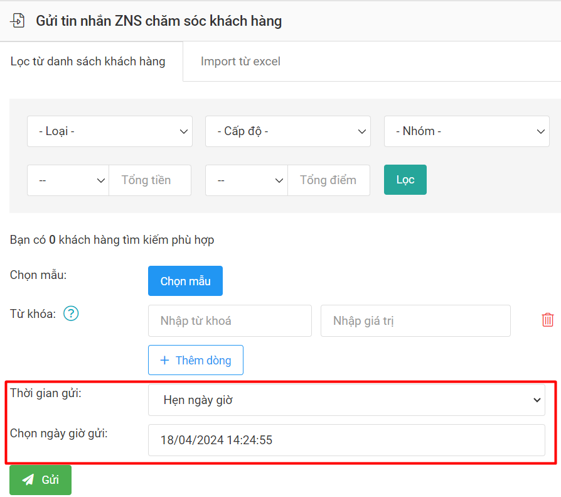
Task: Click the blue Chọn mẫu button
Action: click(185, 281)
